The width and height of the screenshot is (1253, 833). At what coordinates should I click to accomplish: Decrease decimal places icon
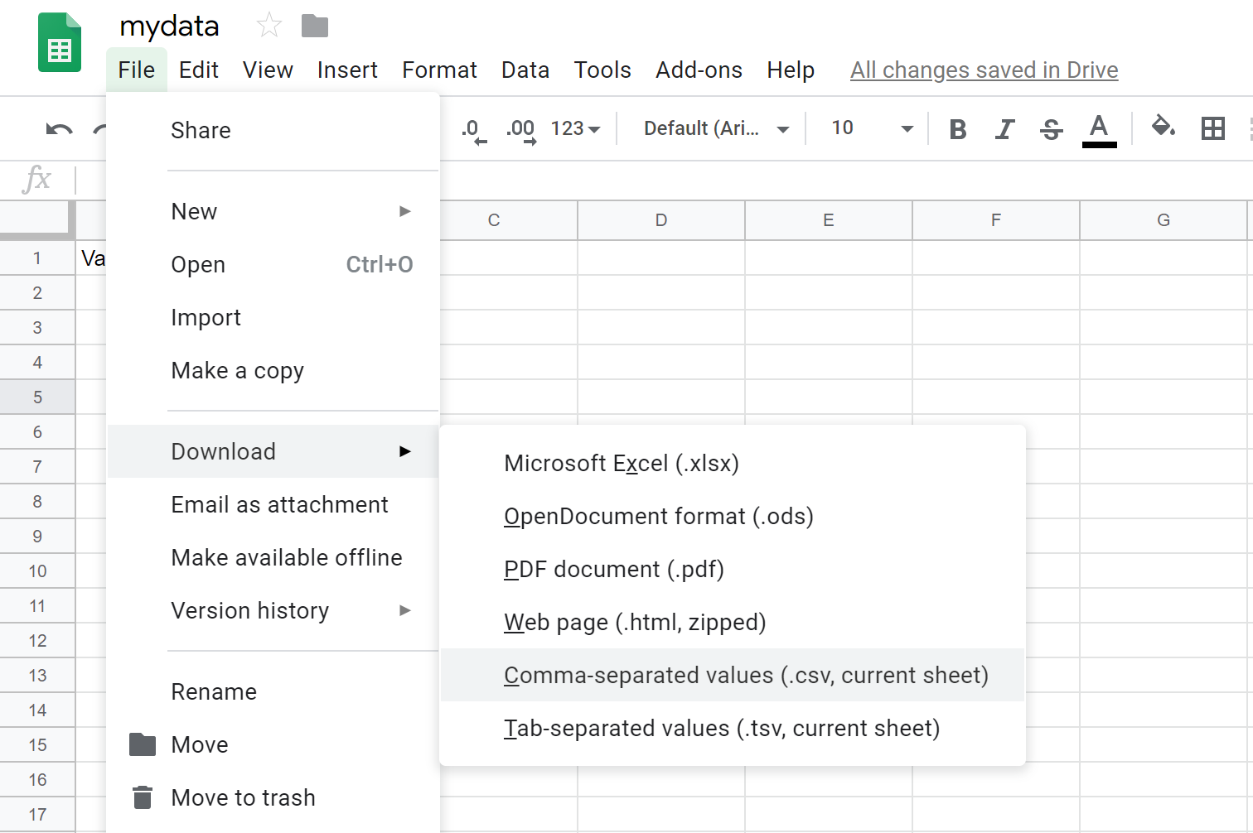tap(473, 130)
